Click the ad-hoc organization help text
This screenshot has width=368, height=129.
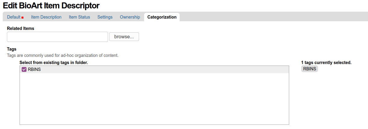(63, 55)
